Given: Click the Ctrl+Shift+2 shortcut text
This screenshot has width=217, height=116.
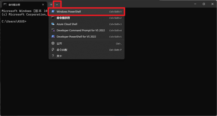Looking at the screenshot, I should (x=115, y=18).
